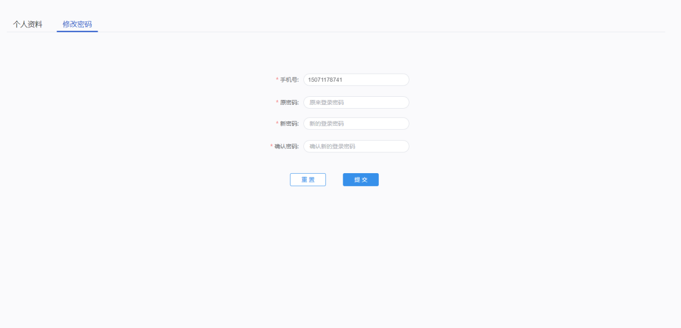Click the placeholder text 原来登录密码
Screen dimensions: 681x328
point(327,102)
